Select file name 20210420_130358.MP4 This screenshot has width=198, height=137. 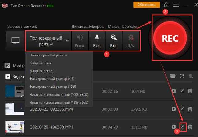52,127
